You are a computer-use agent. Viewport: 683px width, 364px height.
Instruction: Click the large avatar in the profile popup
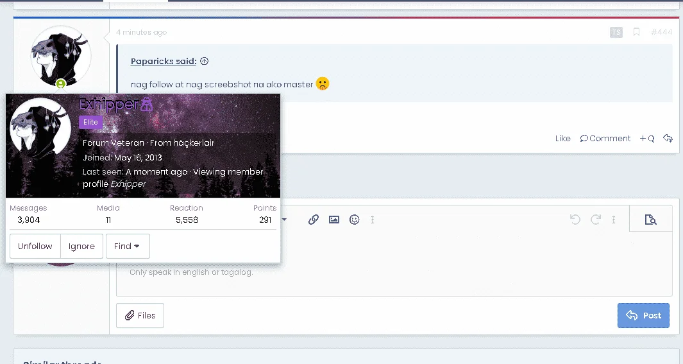coord(40,129)
